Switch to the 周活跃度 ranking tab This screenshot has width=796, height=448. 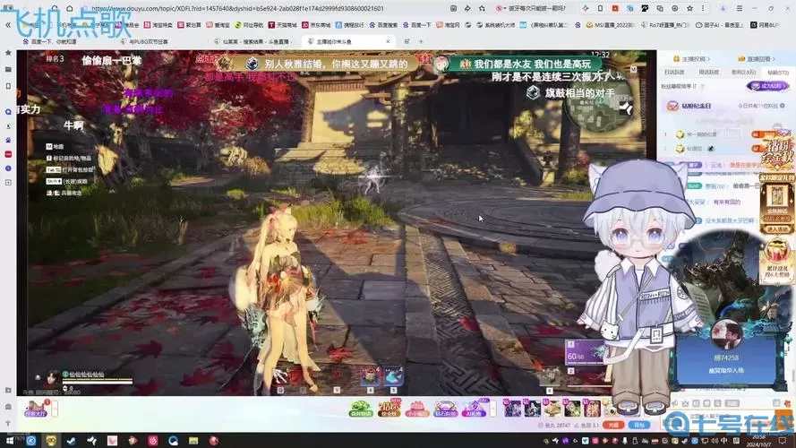tap(708, 72)
